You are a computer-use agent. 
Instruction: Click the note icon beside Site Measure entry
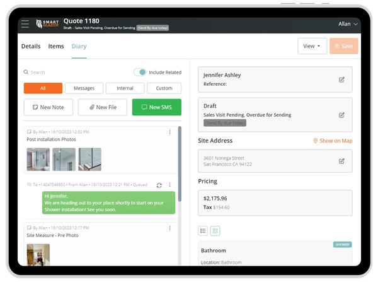[29, 228]
